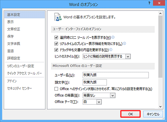
Task: Click the scrollbar down arrow
Action: [x=160, y=107]
